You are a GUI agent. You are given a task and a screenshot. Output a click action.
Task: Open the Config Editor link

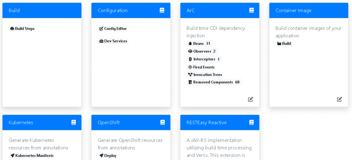click(x=113, y=29)
